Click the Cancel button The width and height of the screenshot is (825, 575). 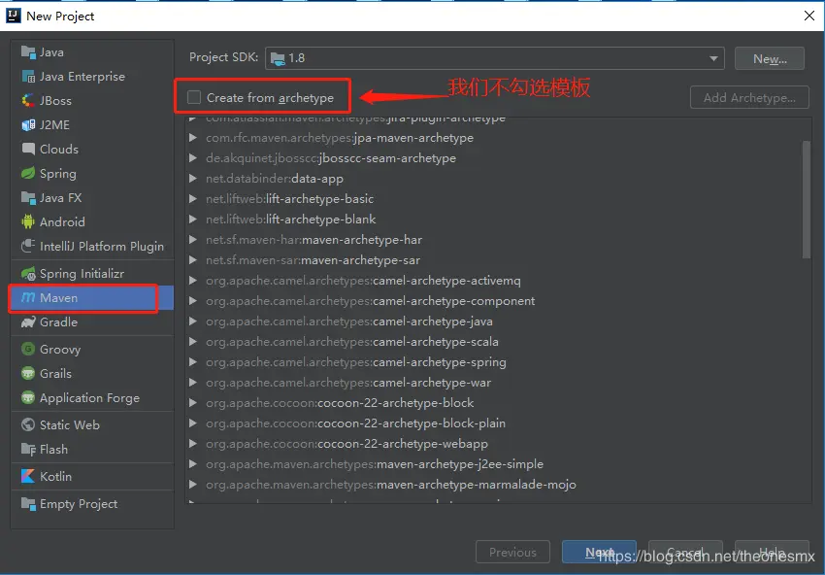click(x=685, y=552)
